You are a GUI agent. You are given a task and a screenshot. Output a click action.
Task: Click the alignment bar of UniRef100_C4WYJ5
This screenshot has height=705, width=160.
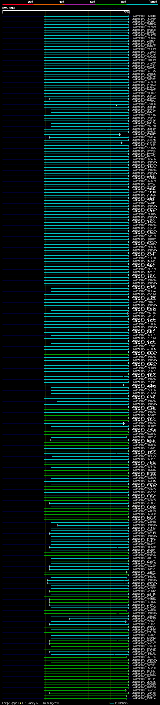point(83,143)
